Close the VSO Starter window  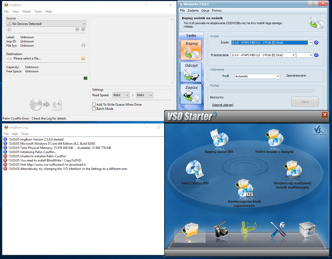click(325, 115)
